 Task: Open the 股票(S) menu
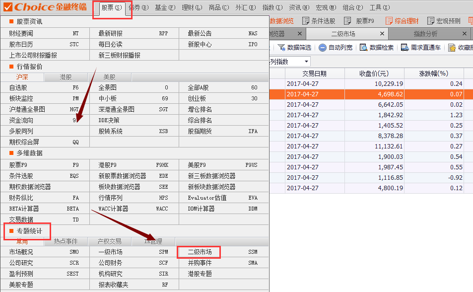tap(111, 7)
